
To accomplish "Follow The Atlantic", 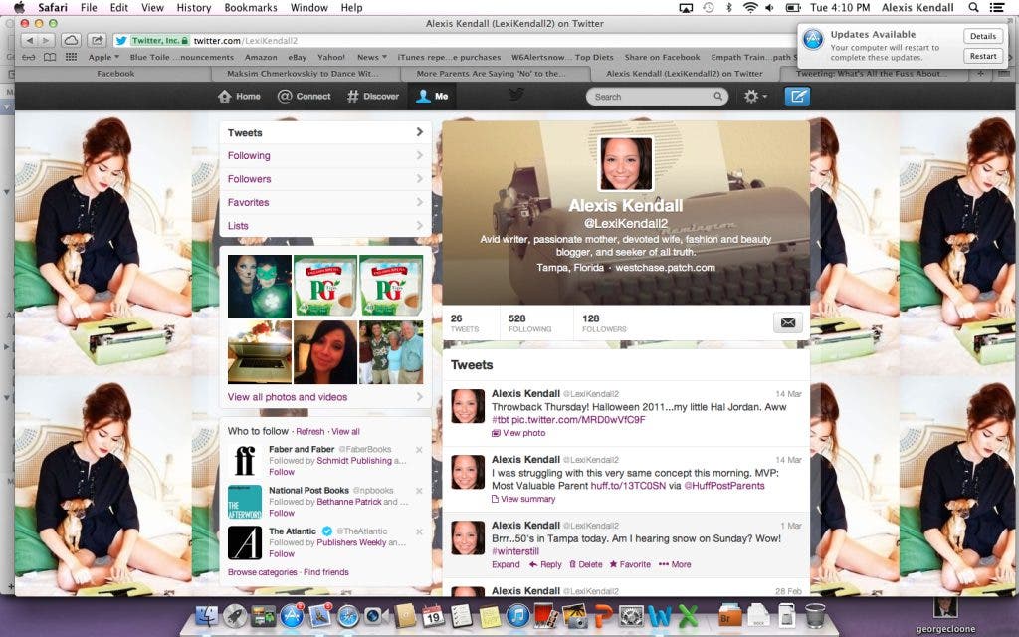I will coord(282,553).
